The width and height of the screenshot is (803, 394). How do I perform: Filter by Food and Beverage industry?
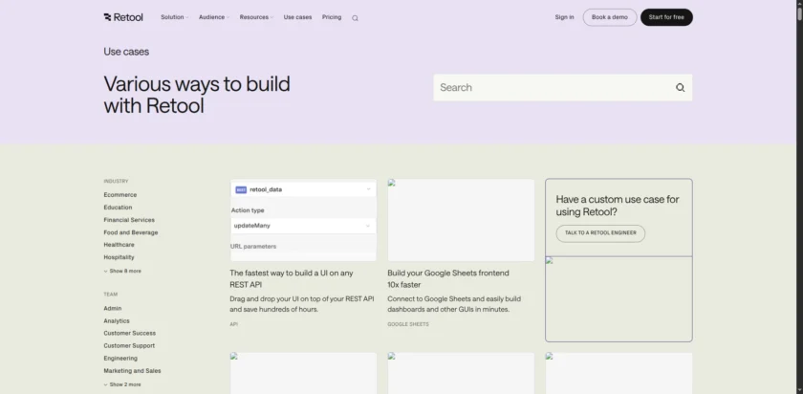(x=131, y=232)
